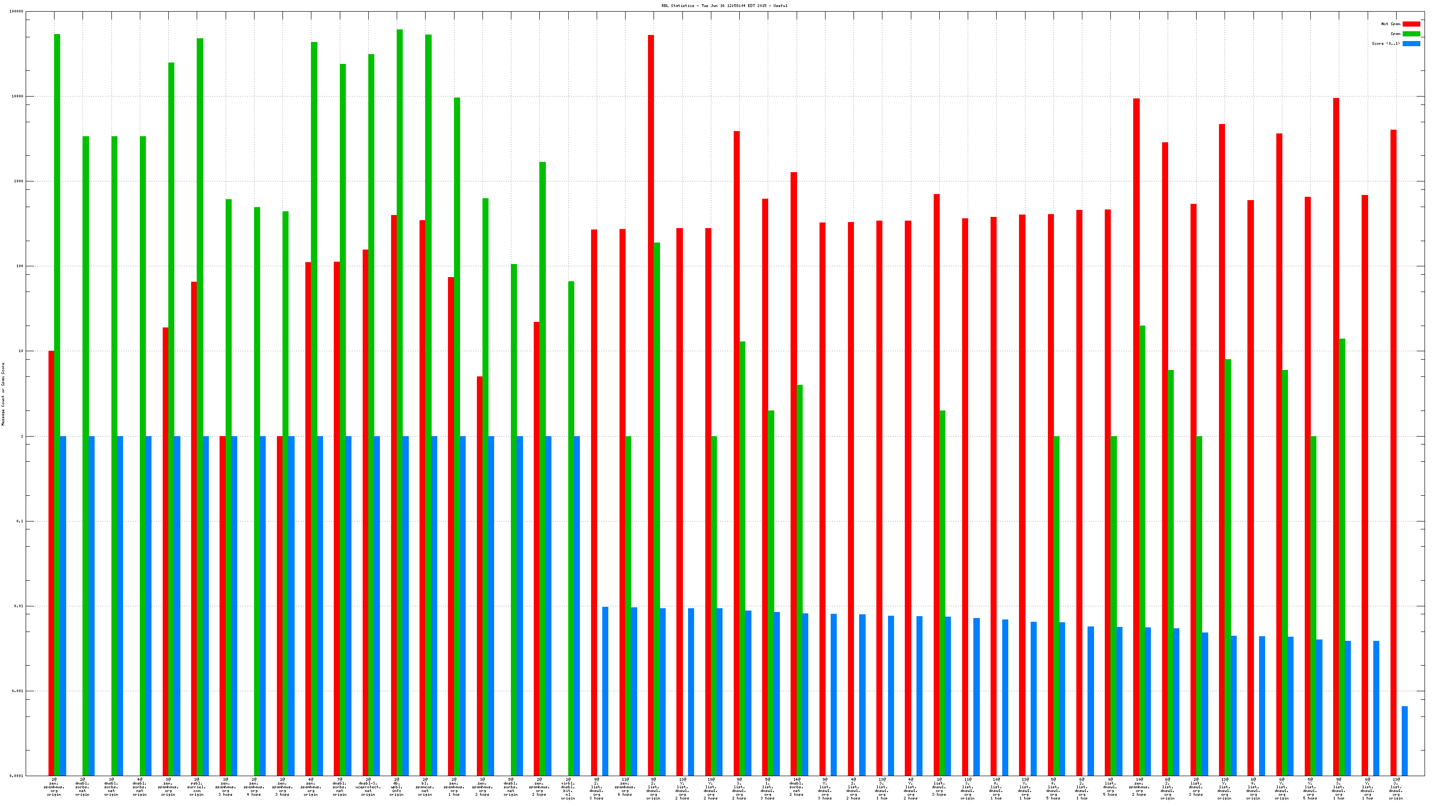
Task: Click the dnsbl-3.uceprotect.net origin x-axis label
Action: point(368,787)
